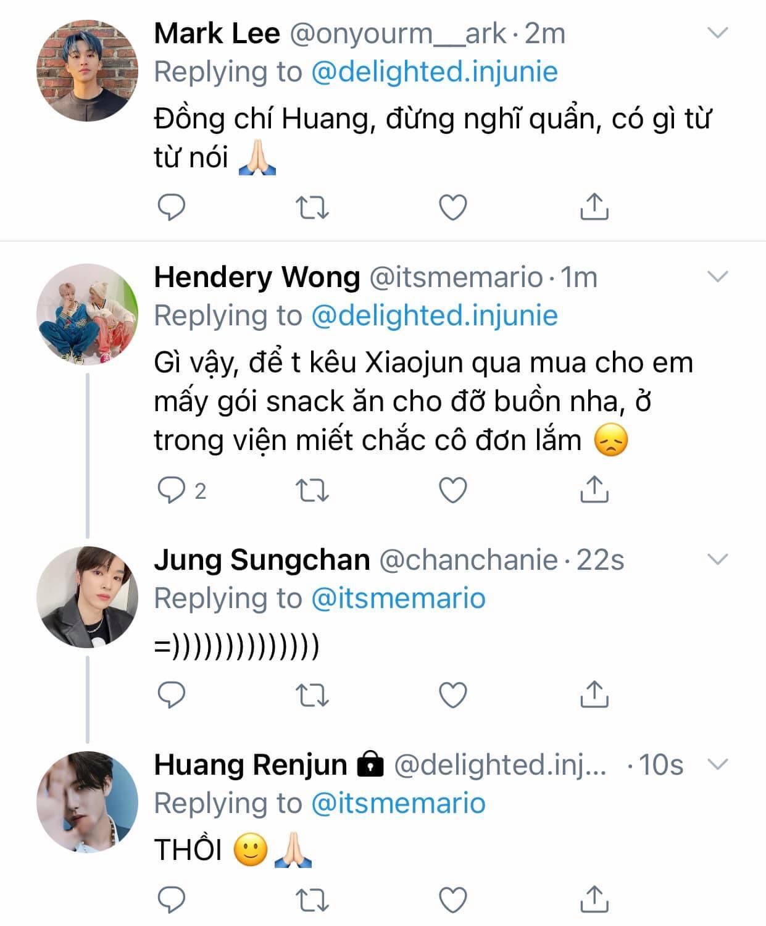Image resolution: width=766 pixels, height=926 pixels.
Task: Reply to Jung Sungchan's tweet
Action: tap(172, 695)
